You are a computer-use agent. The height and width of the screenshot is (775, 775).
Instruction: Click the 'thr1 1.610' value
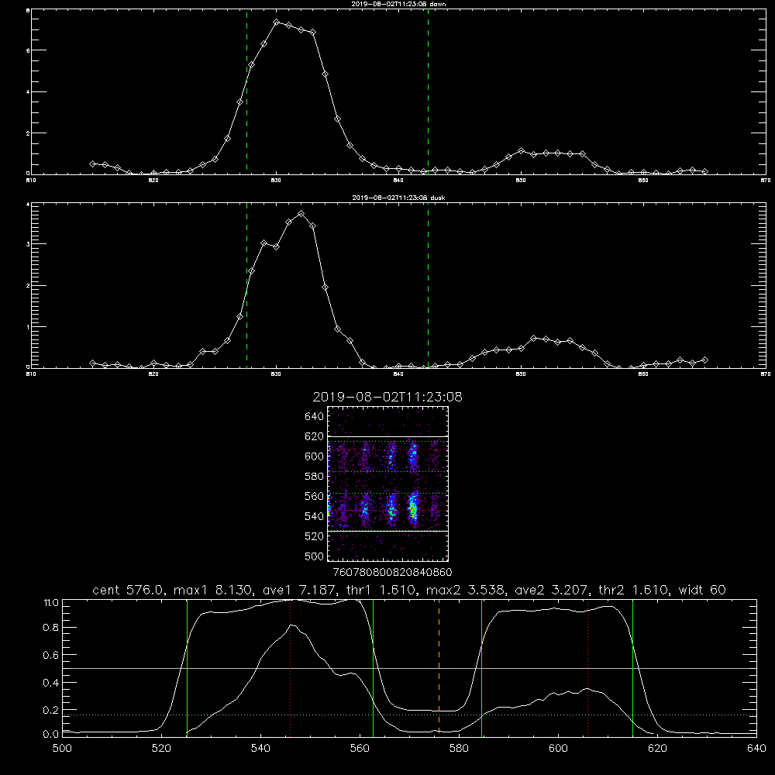[x=381, y=590]
